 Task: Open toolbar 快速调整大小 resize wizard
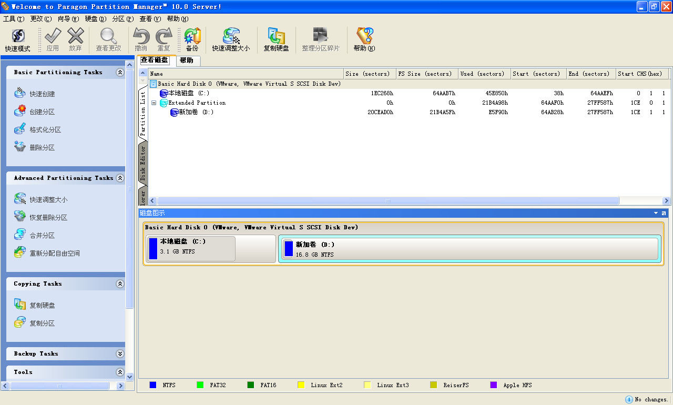click(231, 40)
